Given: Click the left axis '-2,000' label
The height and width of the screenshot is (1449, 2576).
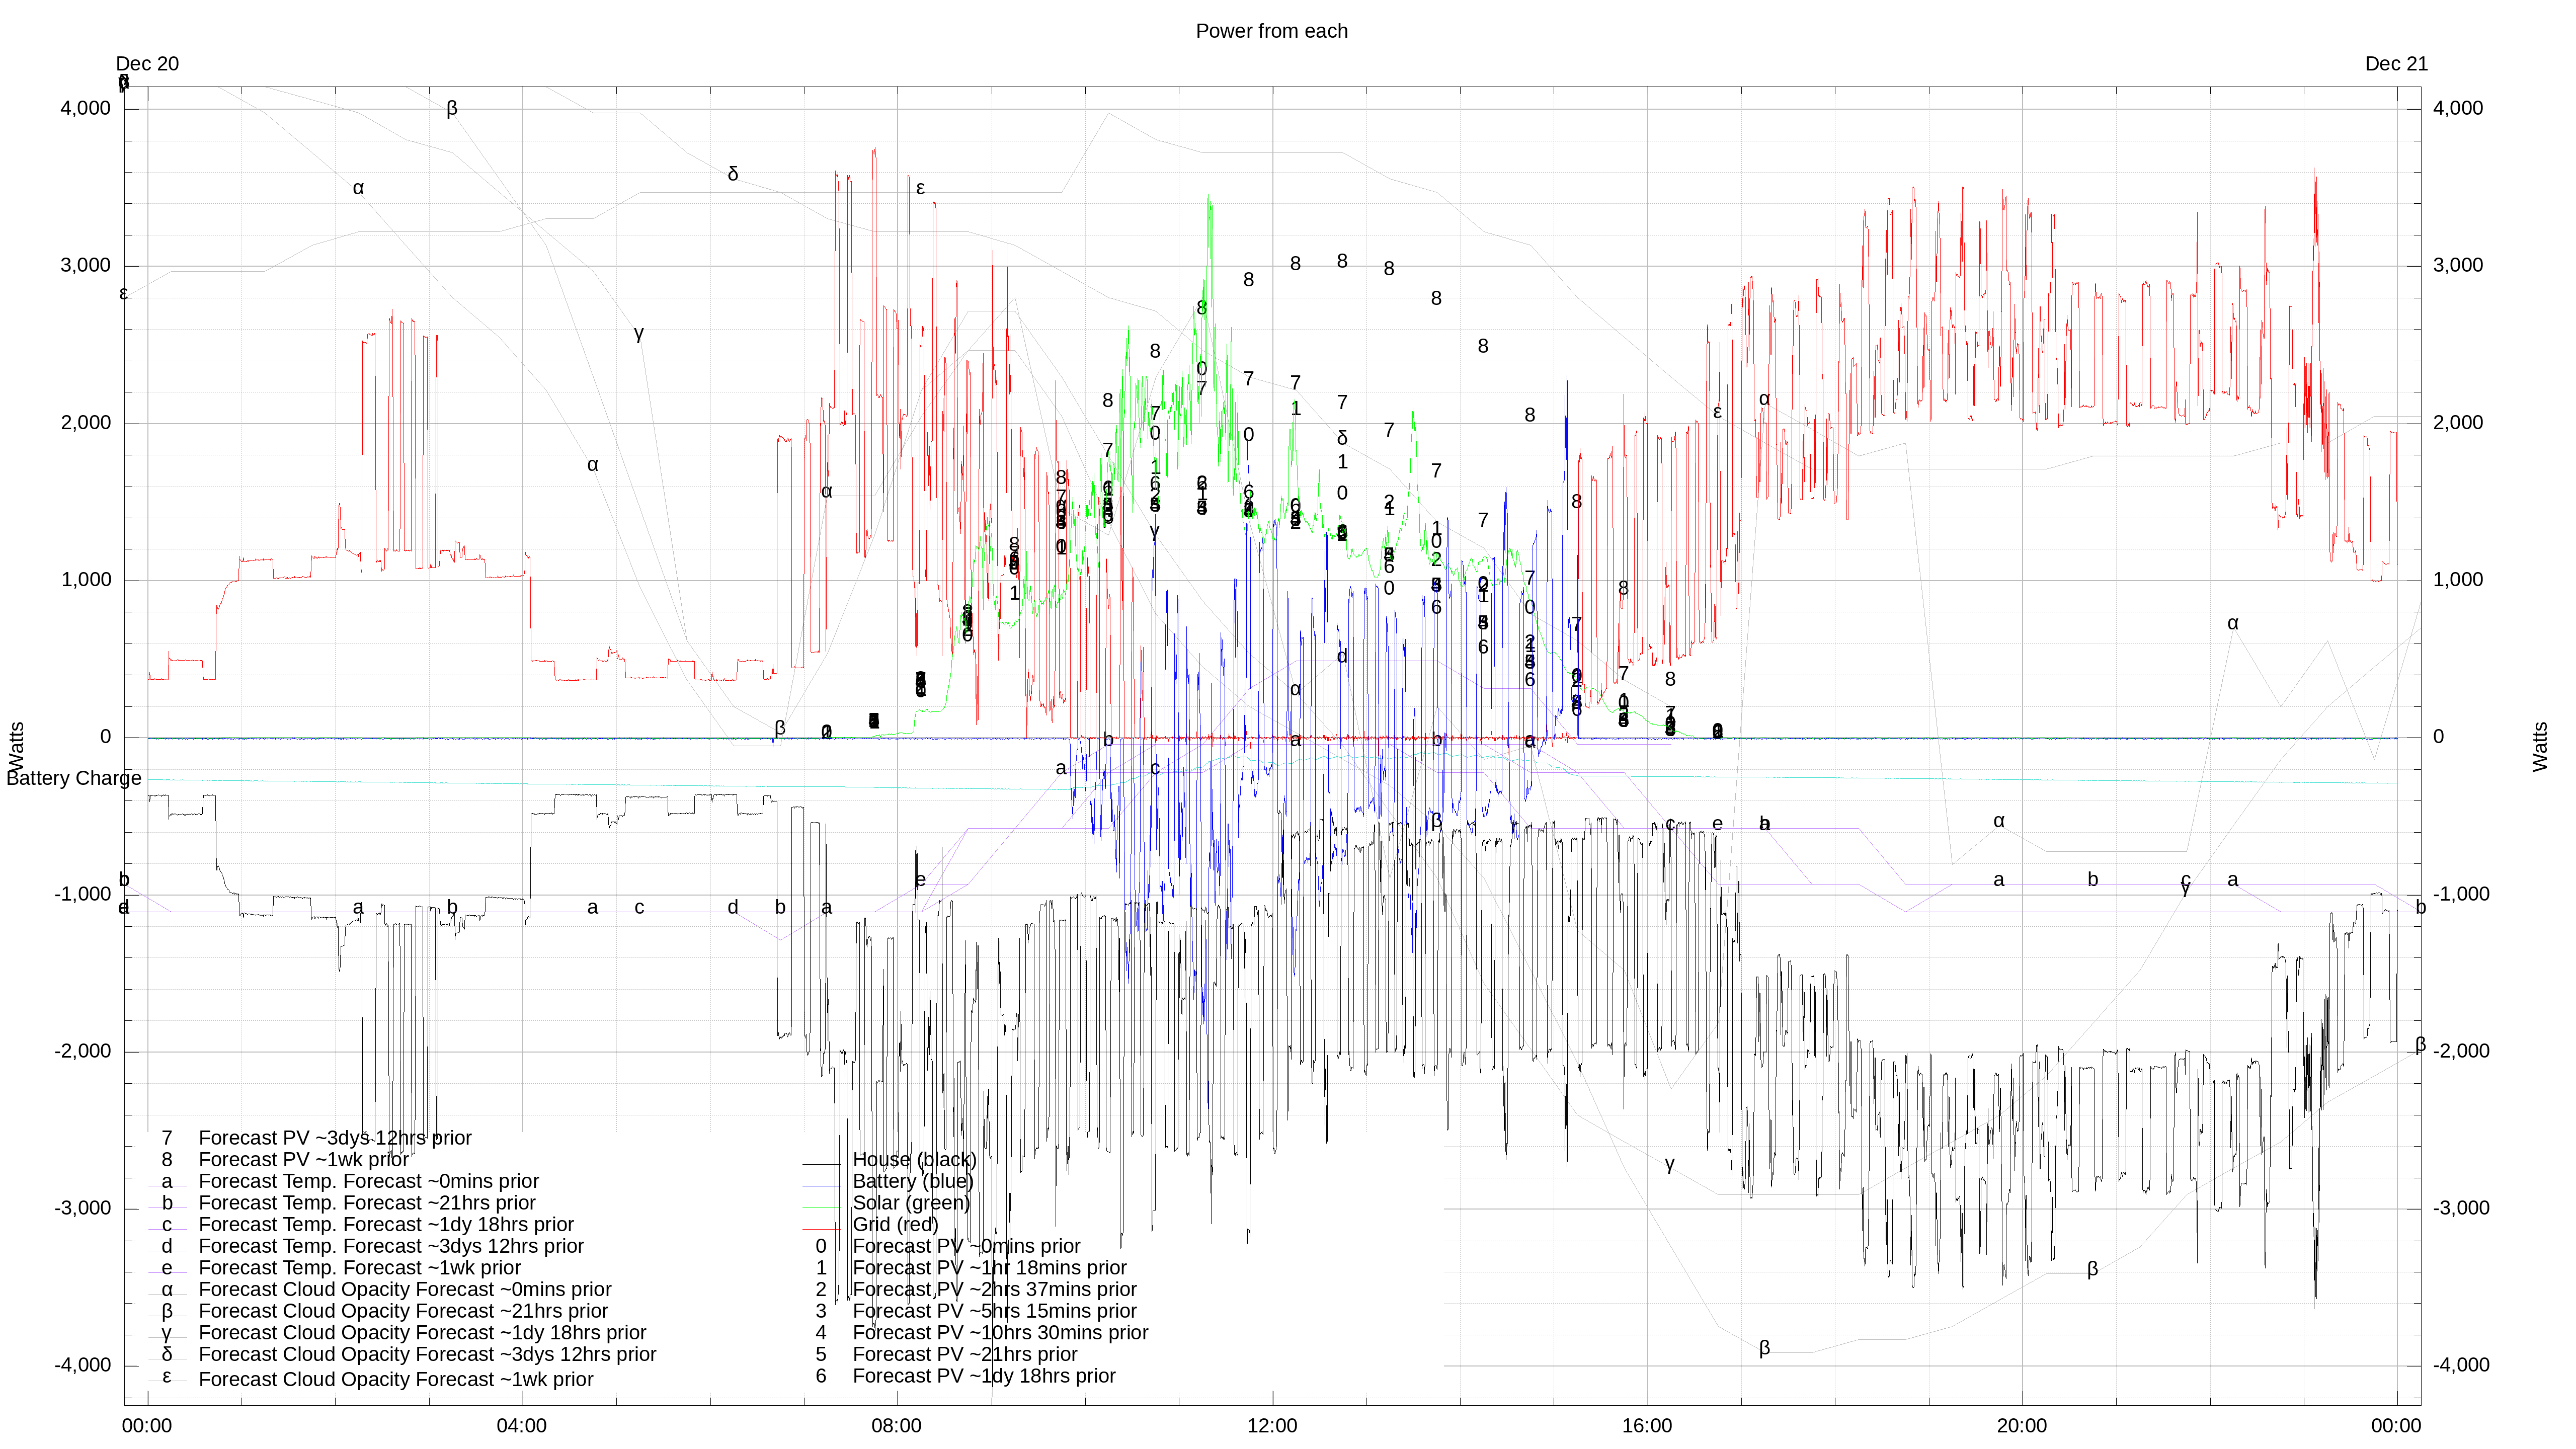Looking at the screenshot, I should (x=83, y=1051).
